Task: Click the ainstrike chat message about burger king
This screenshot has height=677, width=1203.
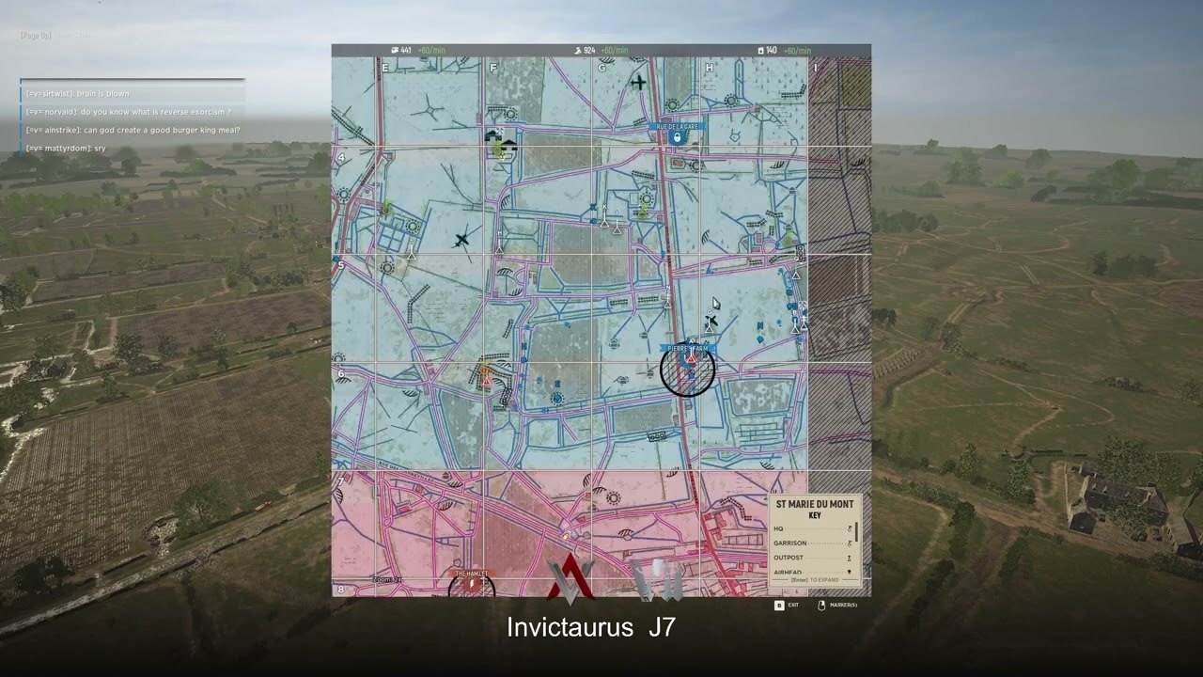Action: 133,130
